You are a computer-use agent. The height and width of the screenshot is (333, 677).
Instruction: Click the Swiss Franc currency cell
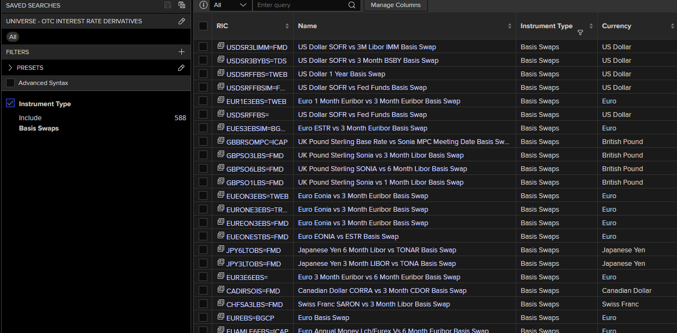point(621,304)
